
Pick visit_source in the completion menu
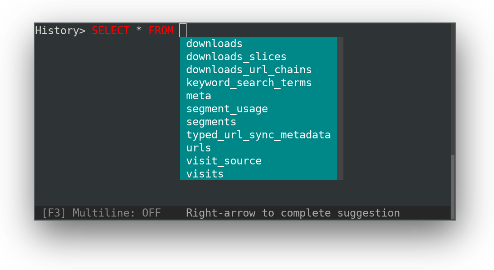(x=258, y=161)
